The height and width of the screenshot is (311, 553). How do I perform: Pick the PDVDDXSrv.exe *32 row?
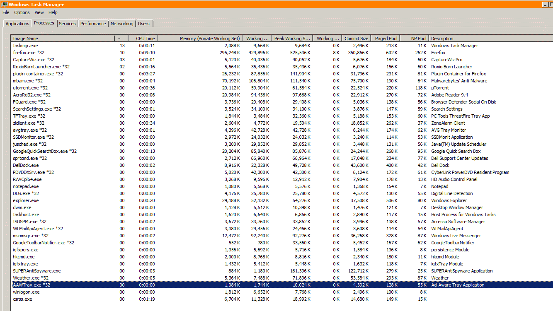point(282,172)
